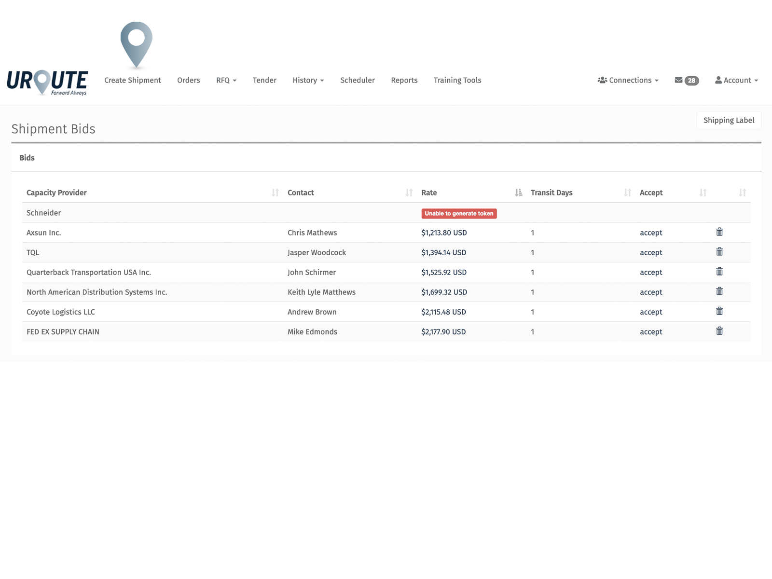Screen dimensions: 772x579
Task: Click the Shipping Label button
Action: click(x=729, y=120)
